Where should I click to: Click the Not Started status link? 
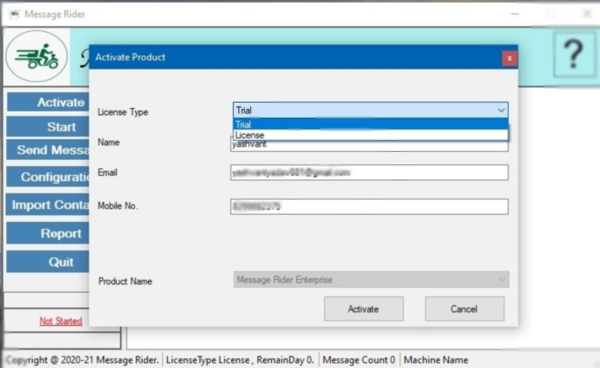click(61, 321)
